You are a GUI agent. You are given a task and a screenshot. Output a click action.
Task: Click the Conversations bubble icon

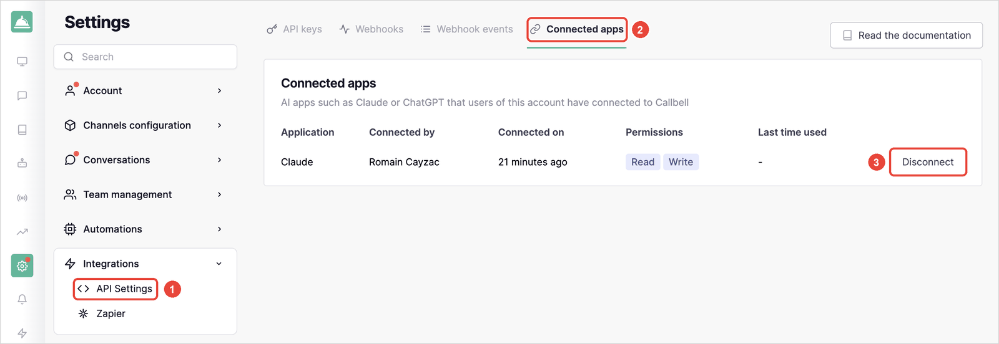point(70,160)
